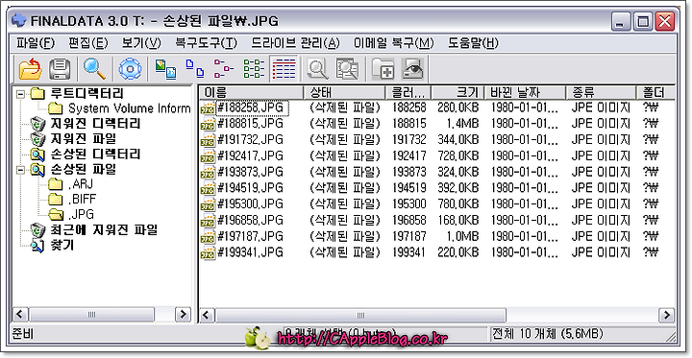Screen dimensions: 692x358
Task: Select file #188815.JPG
Action: pos(250,124)
